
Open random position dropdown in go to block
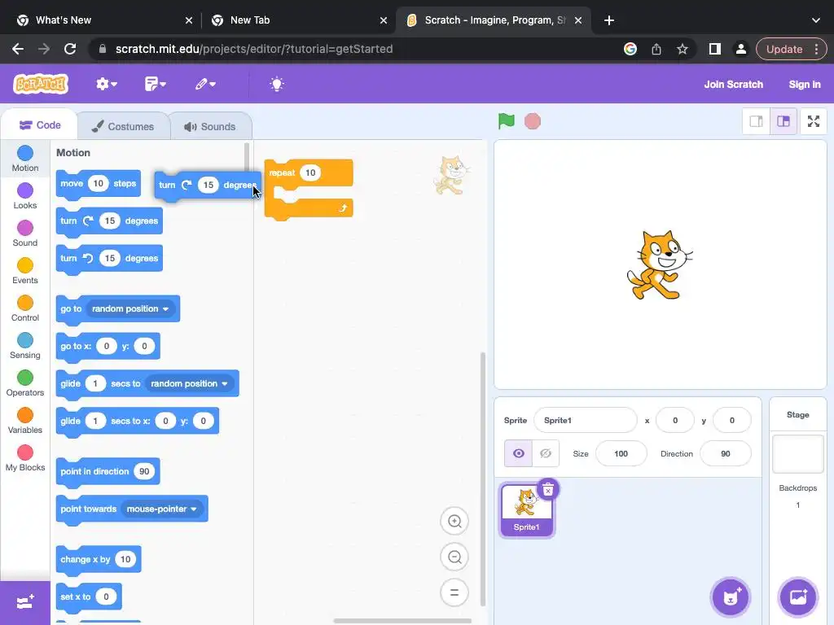coord(129,308)
